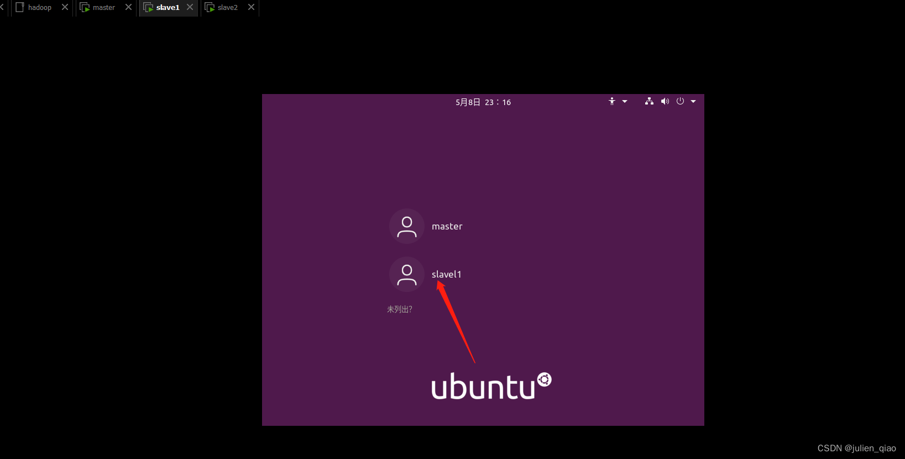Expand the accessibility dropdown arrow
Screen dimensions: 905x459
[625, 101]
